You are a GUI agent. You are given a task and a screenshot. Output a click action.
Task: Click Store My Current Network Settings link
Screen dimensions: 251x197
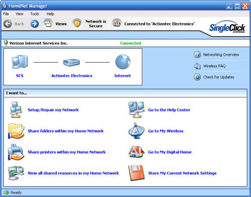point(182,173)
